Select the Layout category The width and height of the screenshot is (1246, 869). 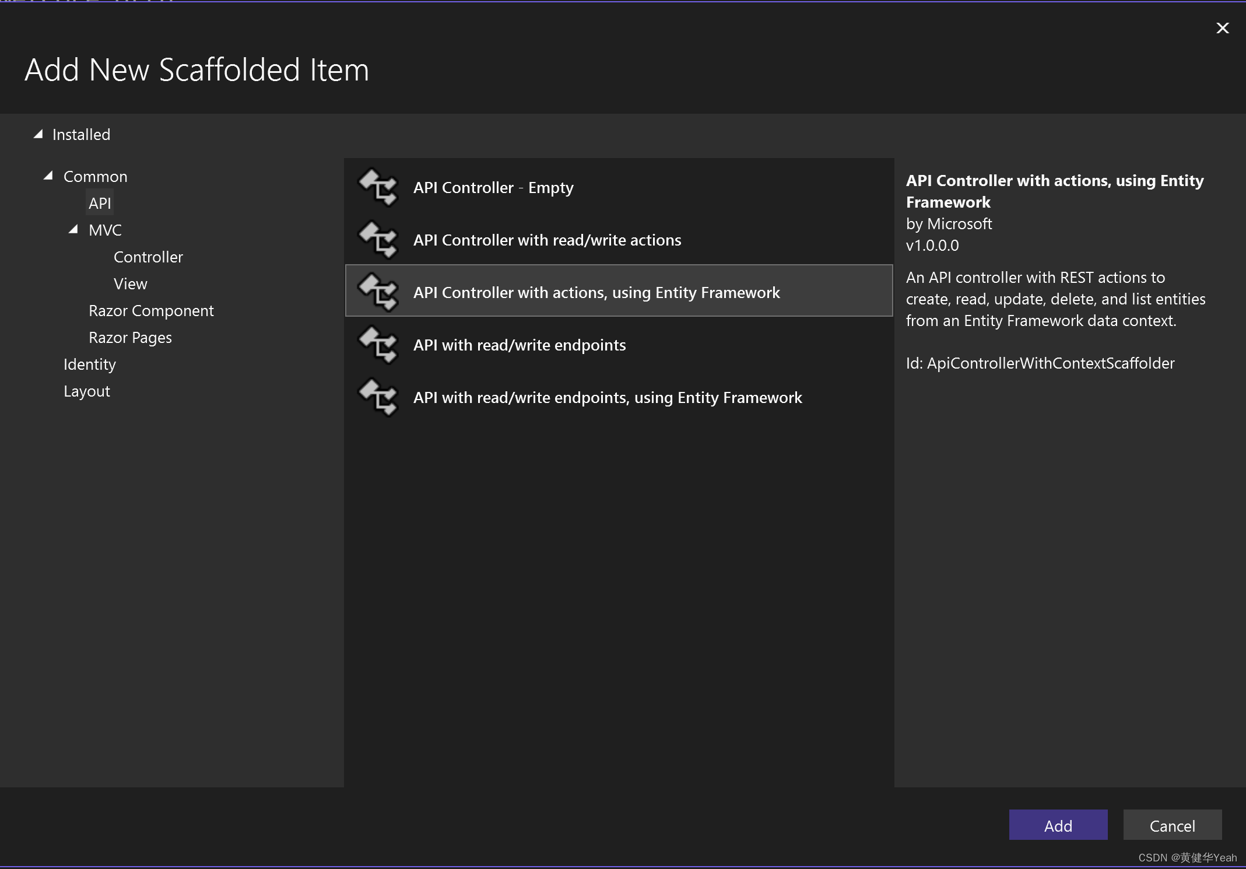coord(87,391)
